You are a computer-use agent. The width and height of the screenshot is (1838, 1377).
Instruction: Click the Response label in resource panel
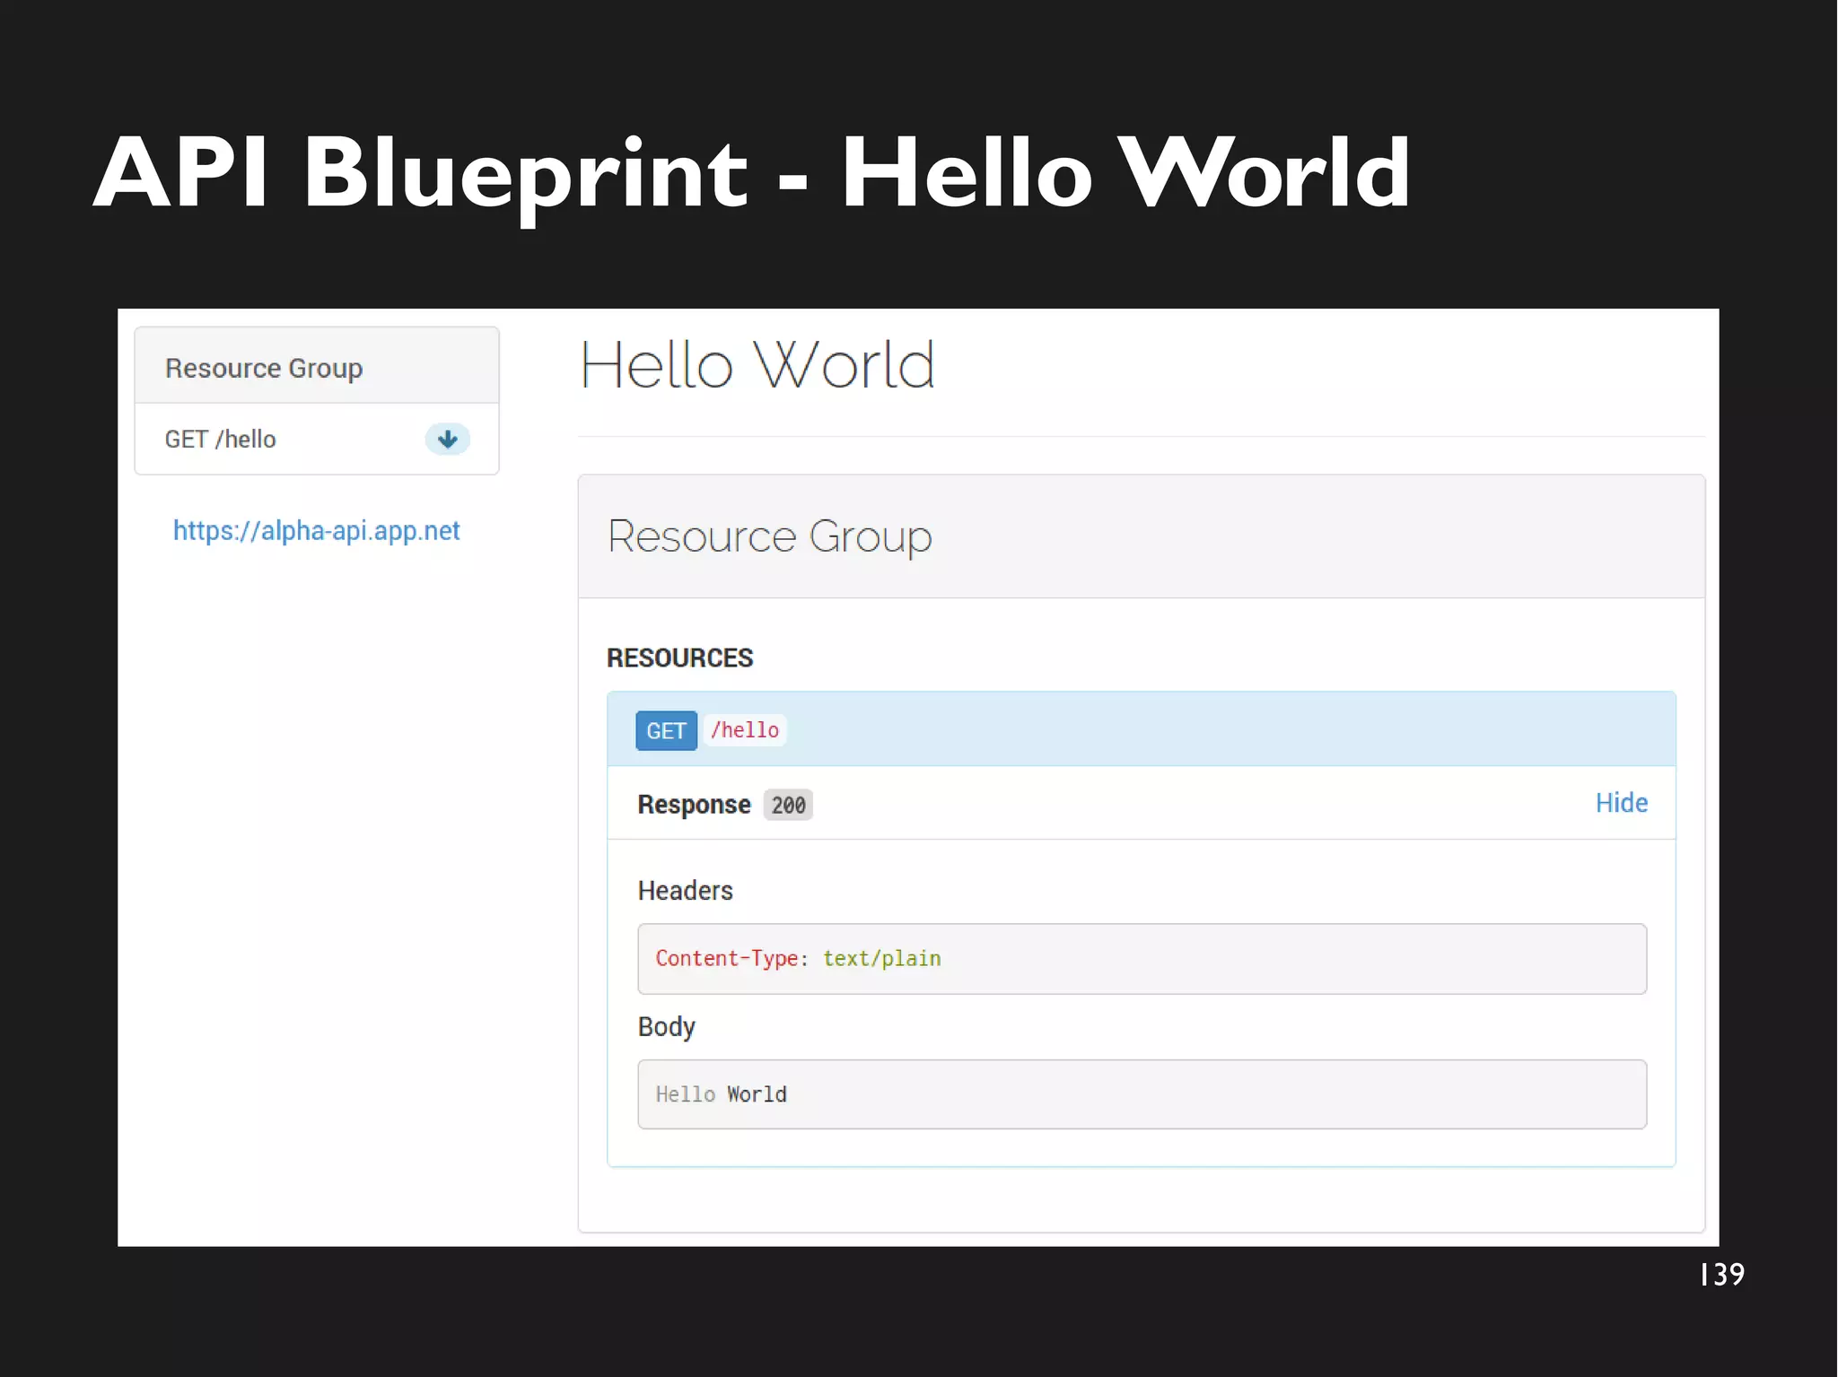click(x=694, y=805)
